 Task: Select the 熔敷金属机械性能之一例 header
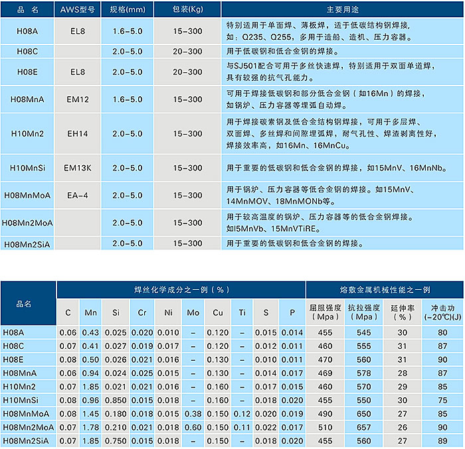pyautogui.click(x=385, y=290)
